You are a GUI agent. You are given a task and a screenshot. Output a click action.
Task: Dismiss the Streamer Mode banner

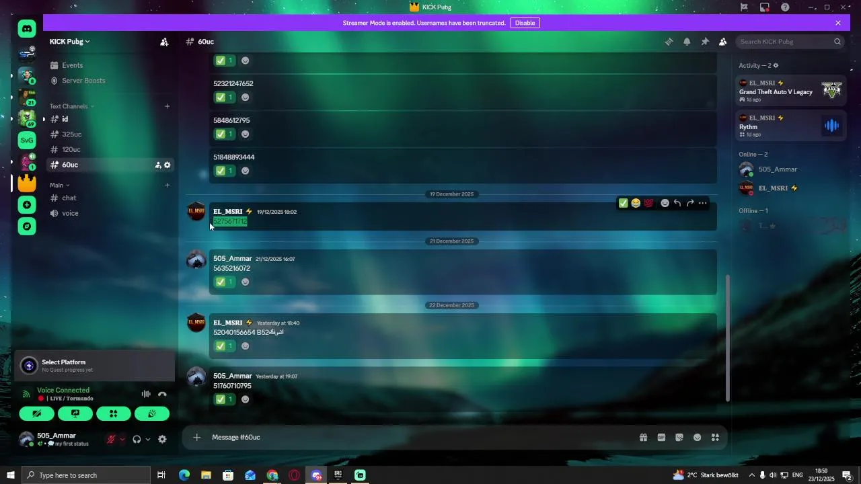click(x=838, y=23)
